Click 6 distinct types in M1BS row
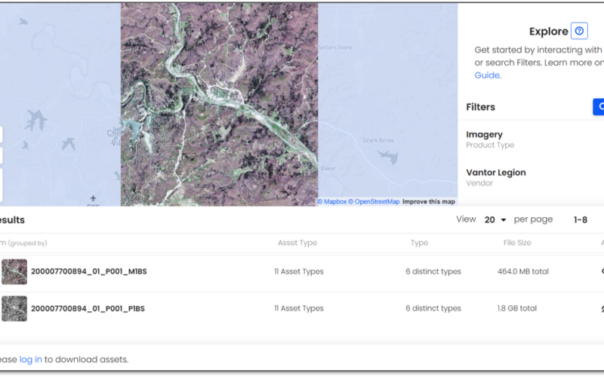 pyautogui.click(x=433, y=271)
